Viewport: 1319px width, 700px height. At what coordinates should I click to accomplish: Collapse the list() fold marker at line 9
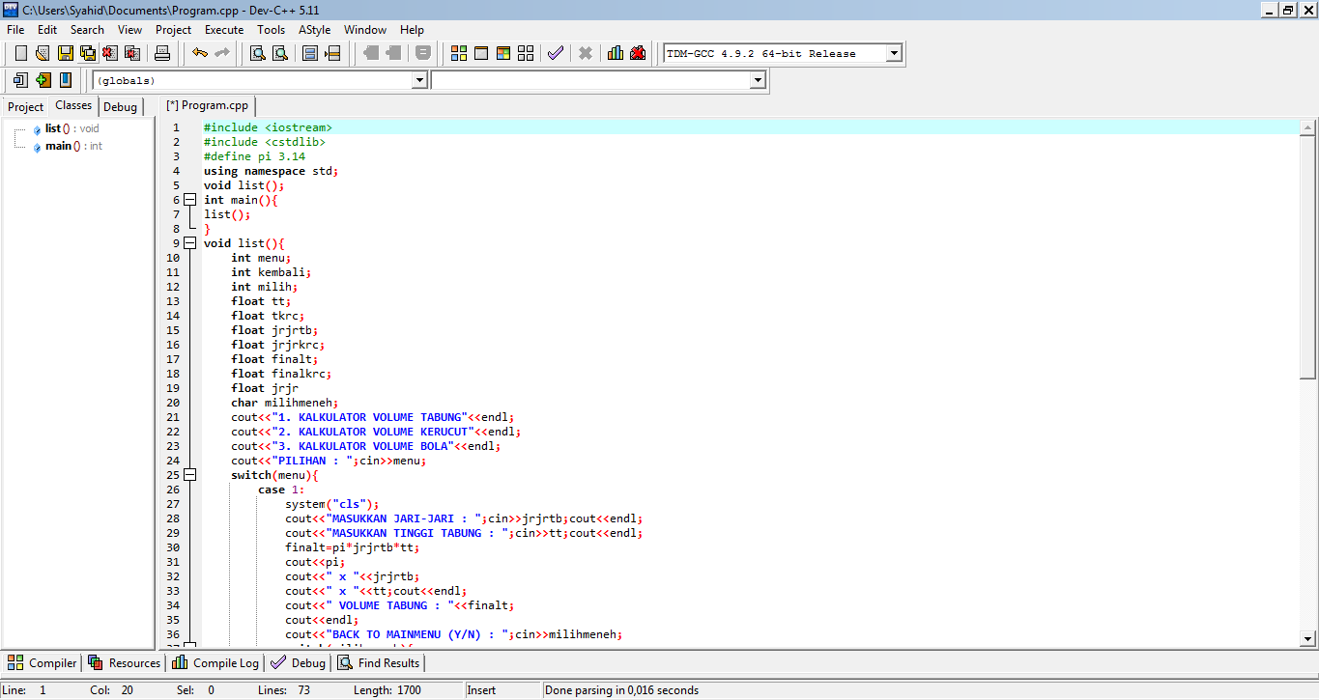click(x=189, y=243)
